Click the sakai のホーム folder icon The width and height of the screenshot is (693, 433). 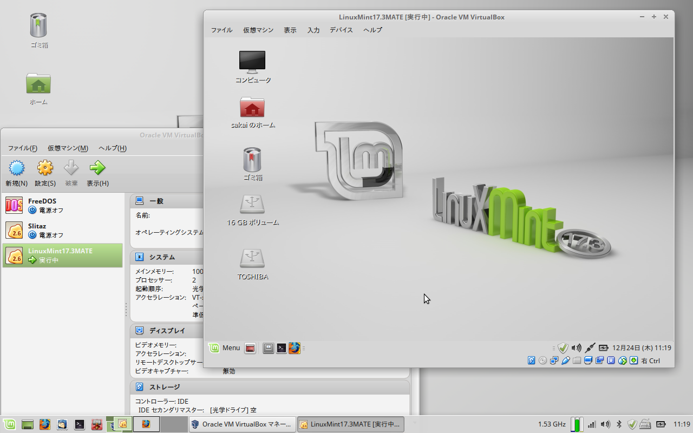point(252,107)
